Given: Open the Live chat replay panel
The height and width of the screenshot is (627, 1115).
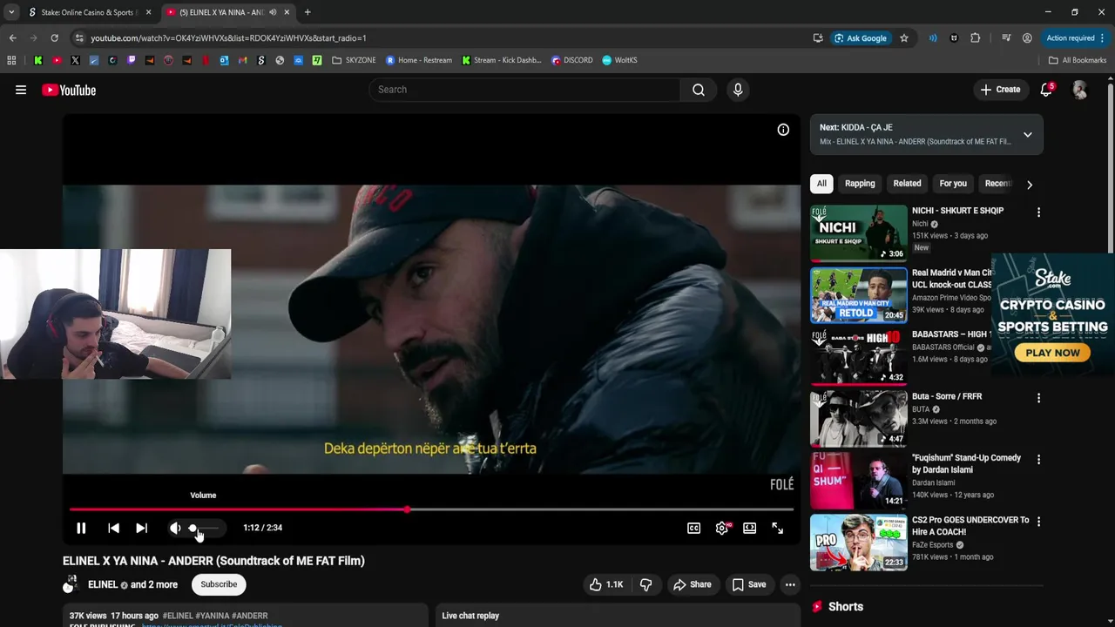Looking at the screenshot, I should 618,615.
